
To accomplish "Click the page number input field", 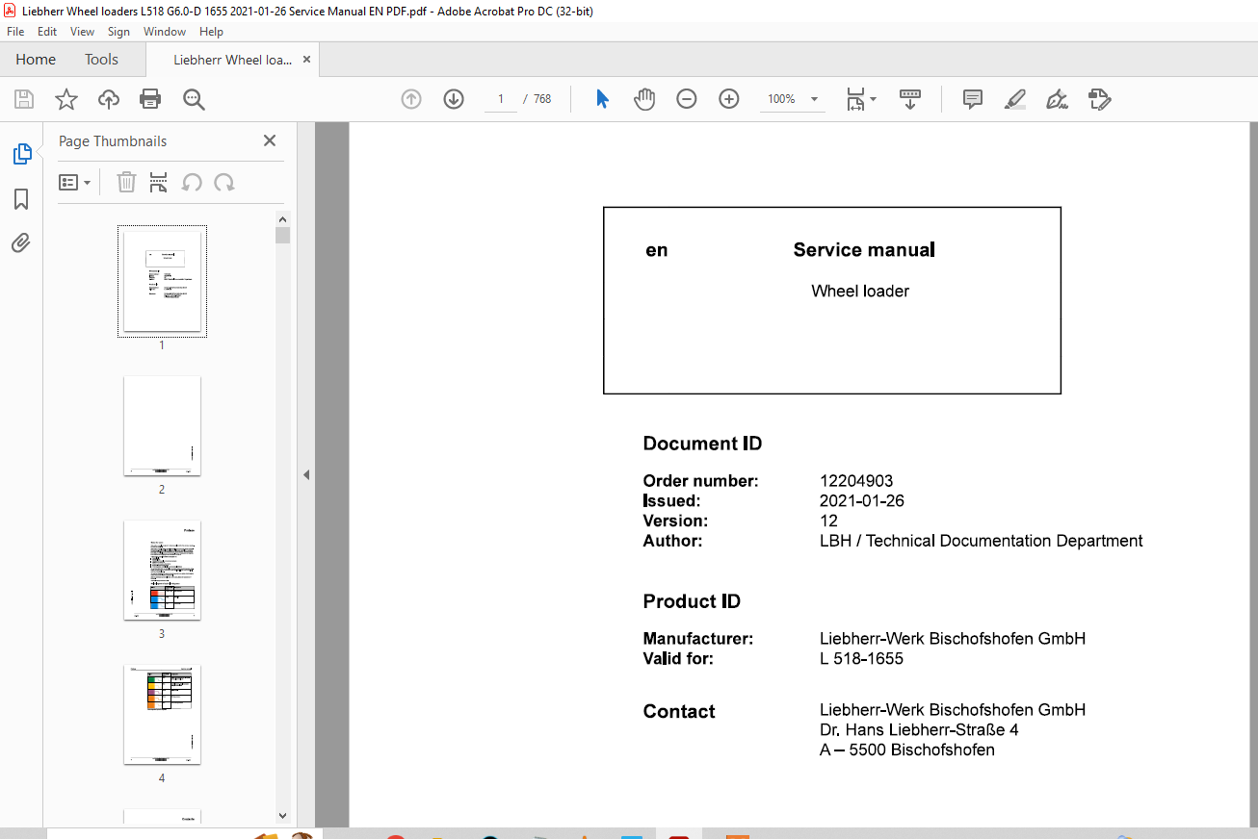I will 501,99.
